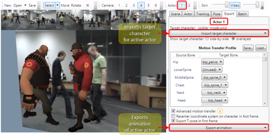270x135 pixels.
Task: Click the bone list scroll up arrow
Action: click(265, 55)
